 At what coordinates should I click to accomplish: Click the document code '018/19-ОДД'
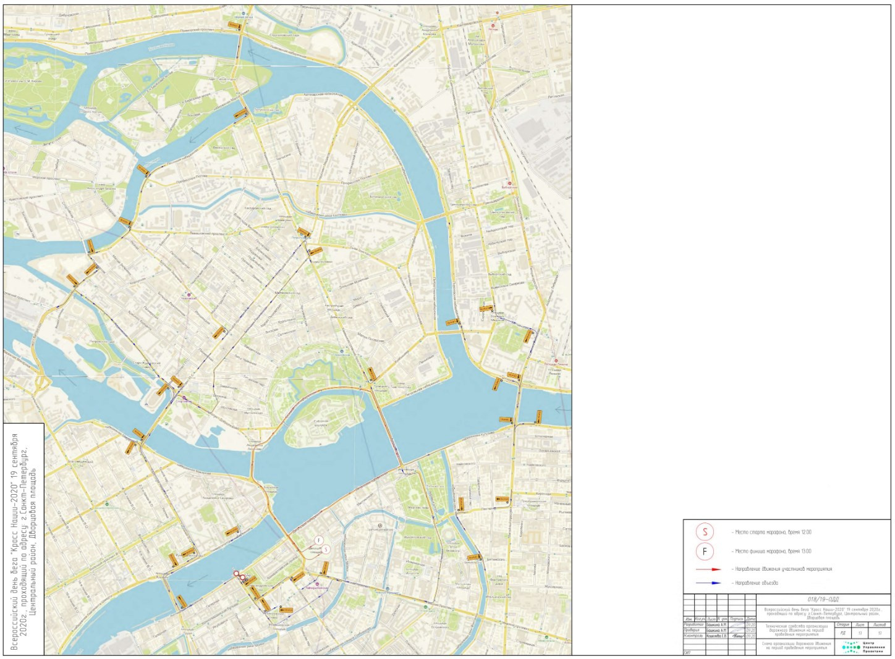[x=823, y=599]
